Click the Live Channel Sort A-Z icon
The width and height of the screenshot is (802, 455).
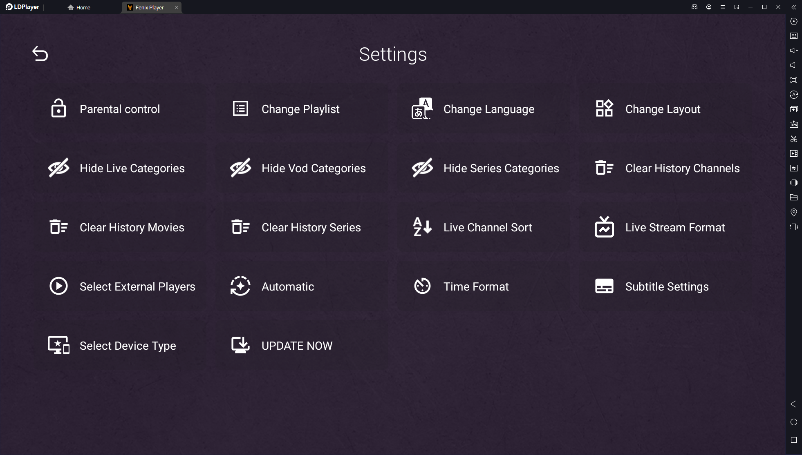[x=422, y=227]
